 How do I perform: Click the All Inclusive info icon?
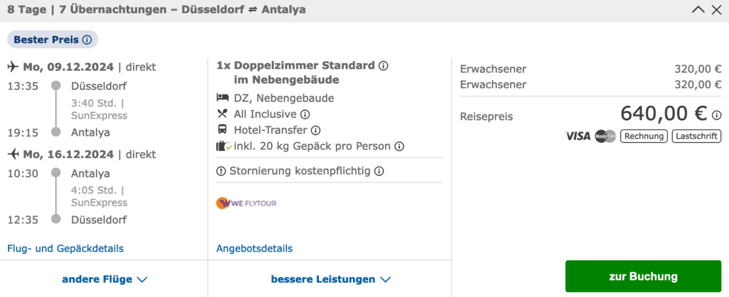click(305, 114)
